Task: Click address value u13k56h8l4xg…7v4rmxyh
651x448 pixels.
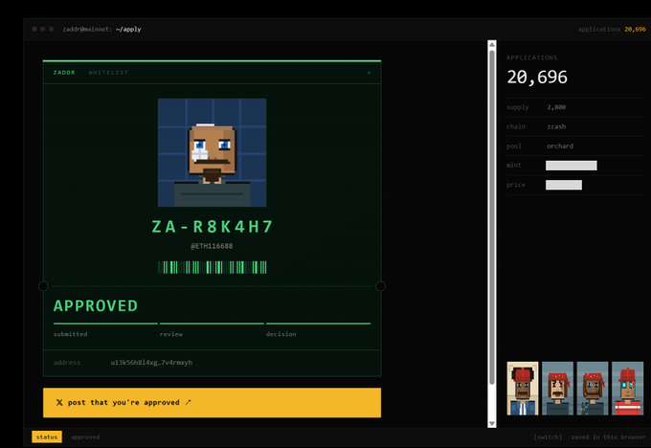Action: click(x=151, y=363)
